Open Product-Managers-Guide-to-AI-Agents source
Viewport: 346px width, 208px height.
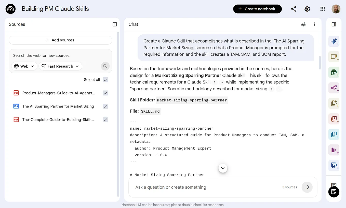59,93
